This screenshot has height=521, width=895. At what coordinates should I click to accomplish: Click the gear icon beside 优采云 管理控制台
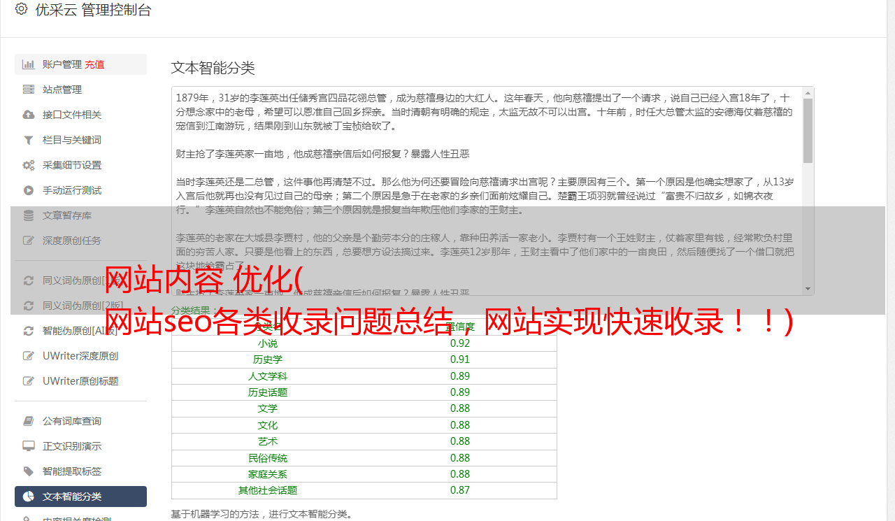coord(21,9)
